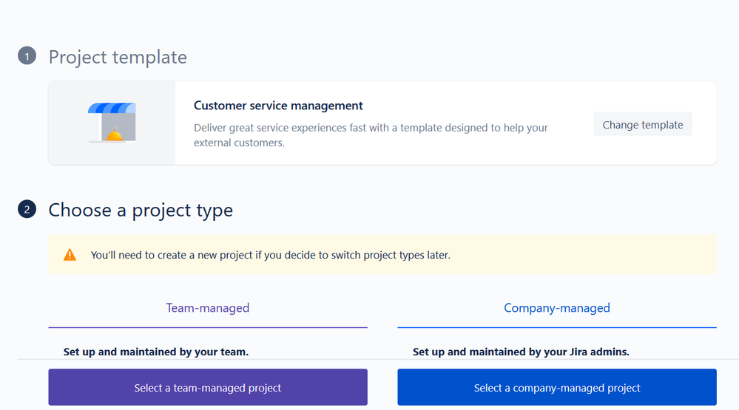Screen dimensions: 739x410
Task: Click the Choose a project type heading
Action: (141, 210)
